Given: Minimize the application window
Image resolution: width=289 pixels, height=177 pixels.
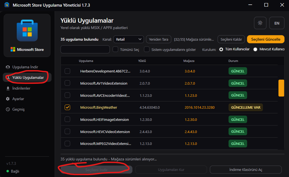Looking at the screenshot, I should [x=250, y=5].
